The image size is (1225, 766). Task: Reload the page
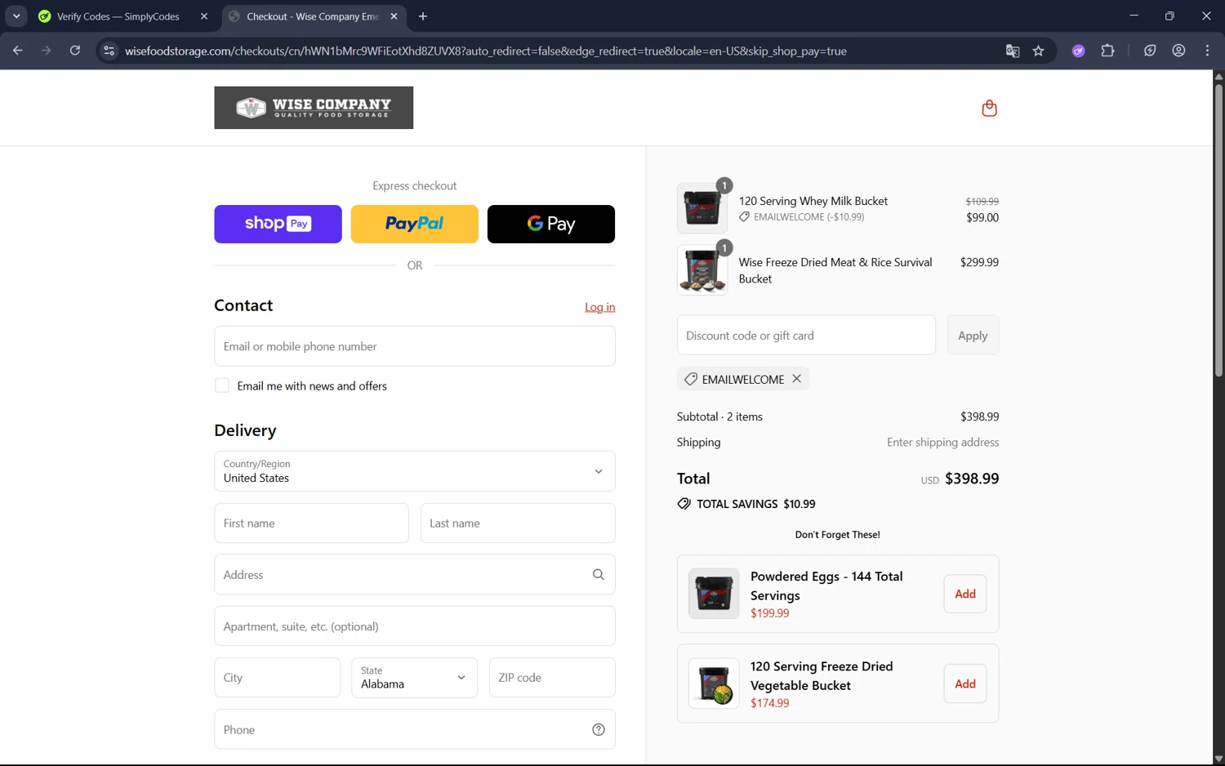point(74,51)
